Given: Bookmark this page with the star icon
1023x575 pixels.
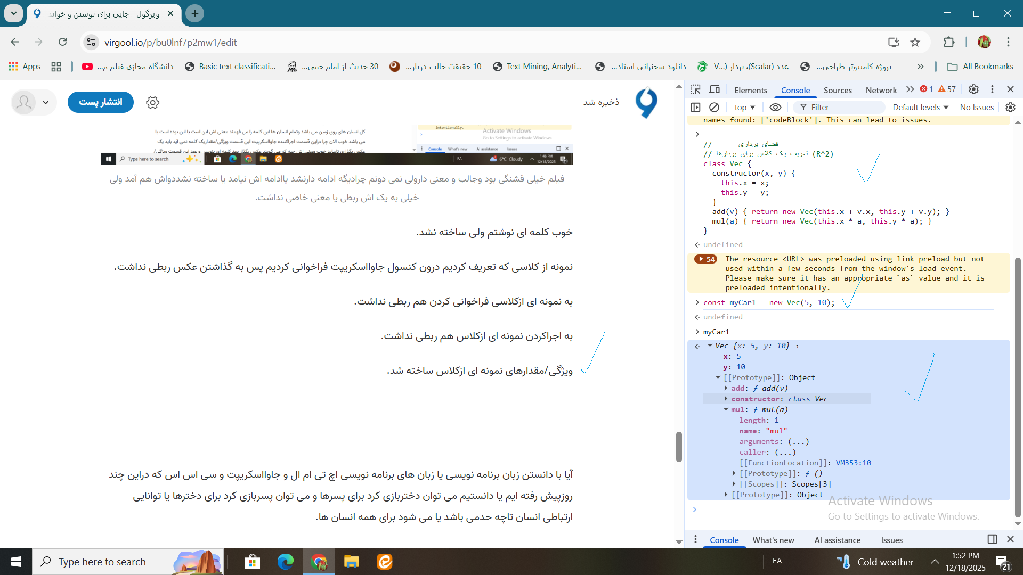Looking at the screenshot, I should coord(915,42).
